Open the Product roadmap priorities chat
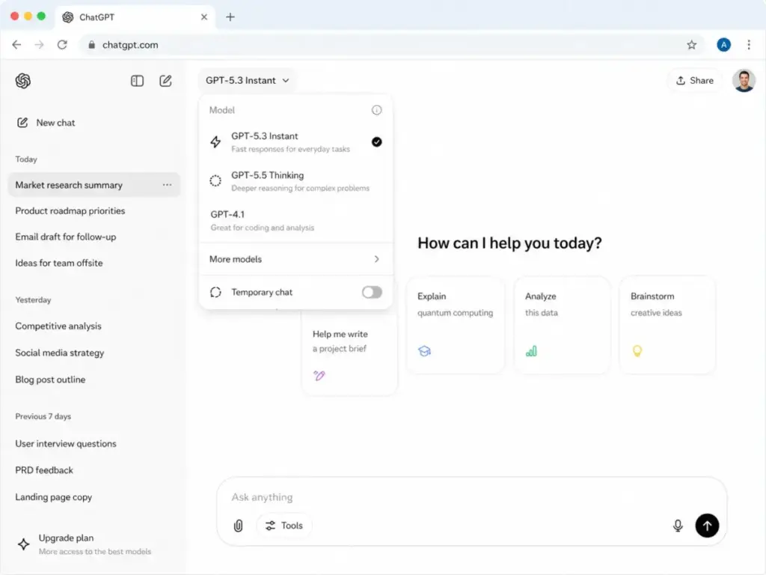The height and width of the screenshot is (575, 766). [x=70, y=210]
